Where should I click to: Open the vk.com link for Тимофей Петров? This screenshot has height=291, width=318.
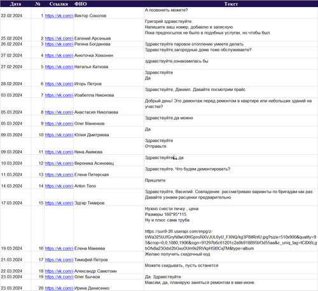coord(59,260)
